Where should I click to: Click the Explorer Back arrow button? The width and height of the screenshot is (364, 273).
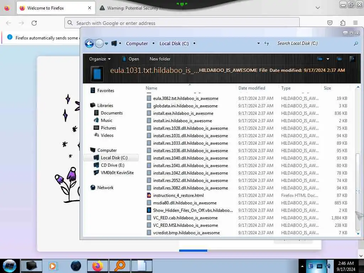tap(89, 43)
